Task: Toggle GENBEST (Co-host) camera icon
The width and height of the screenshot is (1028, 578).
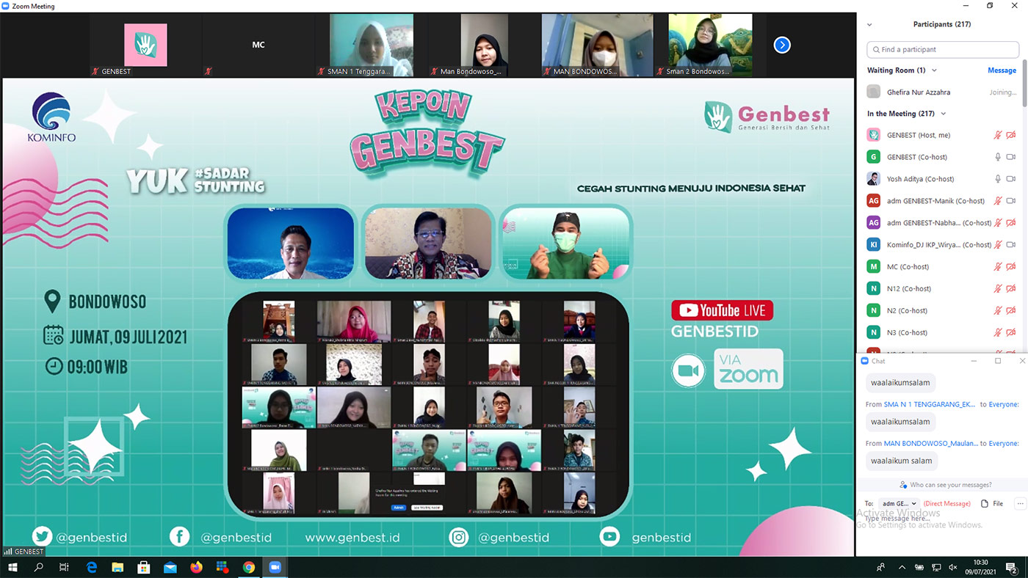Action: click(1011, 157)
